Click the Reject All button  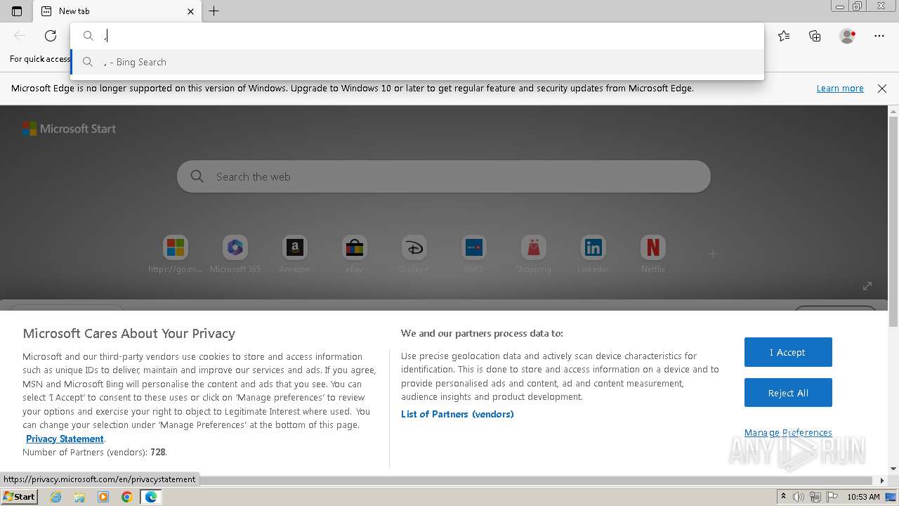click(x=788, y=393)
